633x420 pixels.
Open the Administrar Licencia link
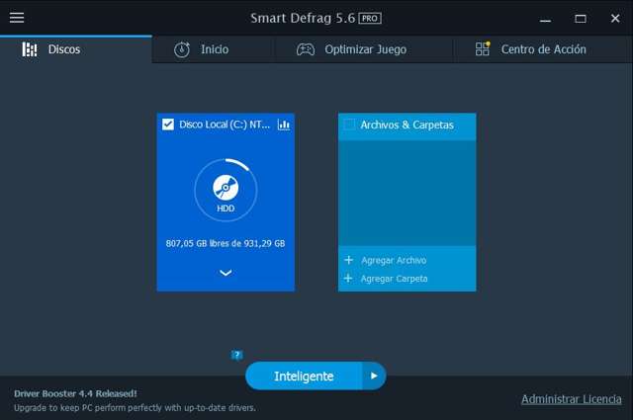tap(572, 399)
